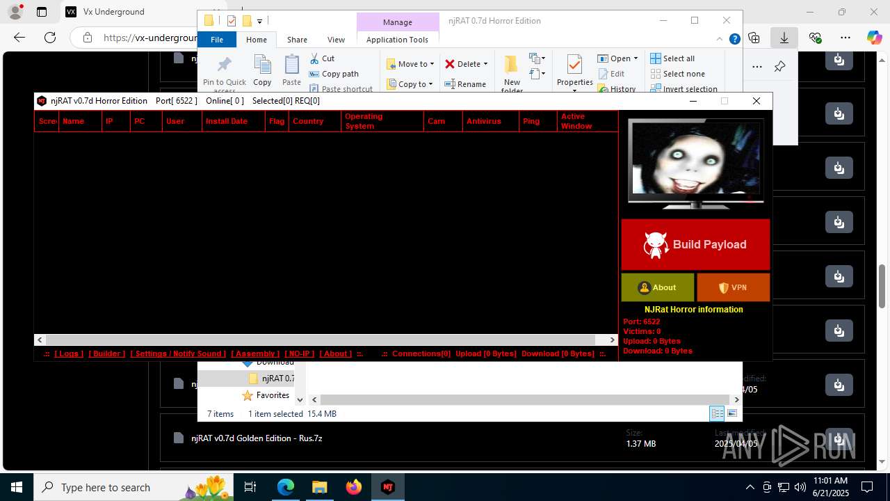Screen dimensions: 890x501
Task: Click njRAT horizontal scrollbar right arrow
Action: 612,340
